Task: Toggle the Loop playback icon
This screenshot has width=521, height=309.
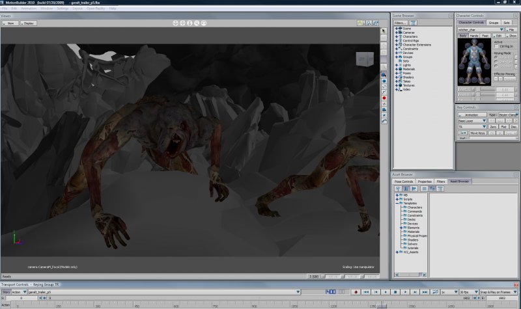Action: [434, 292]
